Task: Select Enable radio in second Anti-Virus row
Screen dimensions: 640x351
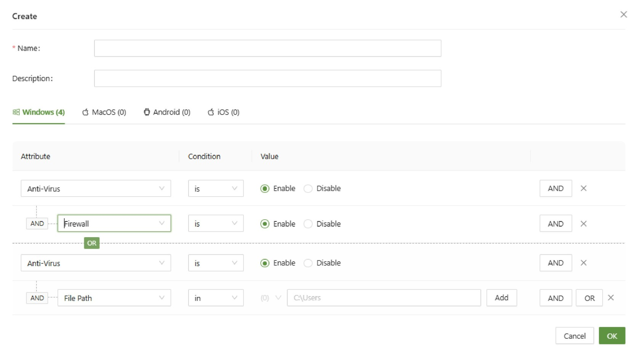Action: [265, 263]
